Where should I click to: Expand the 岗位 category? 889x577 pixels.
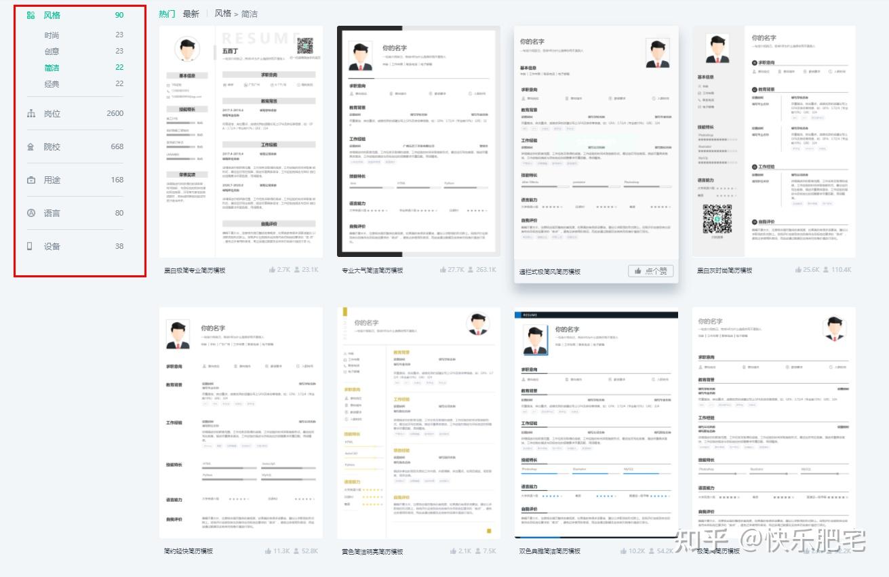click(x=75, y=113)
